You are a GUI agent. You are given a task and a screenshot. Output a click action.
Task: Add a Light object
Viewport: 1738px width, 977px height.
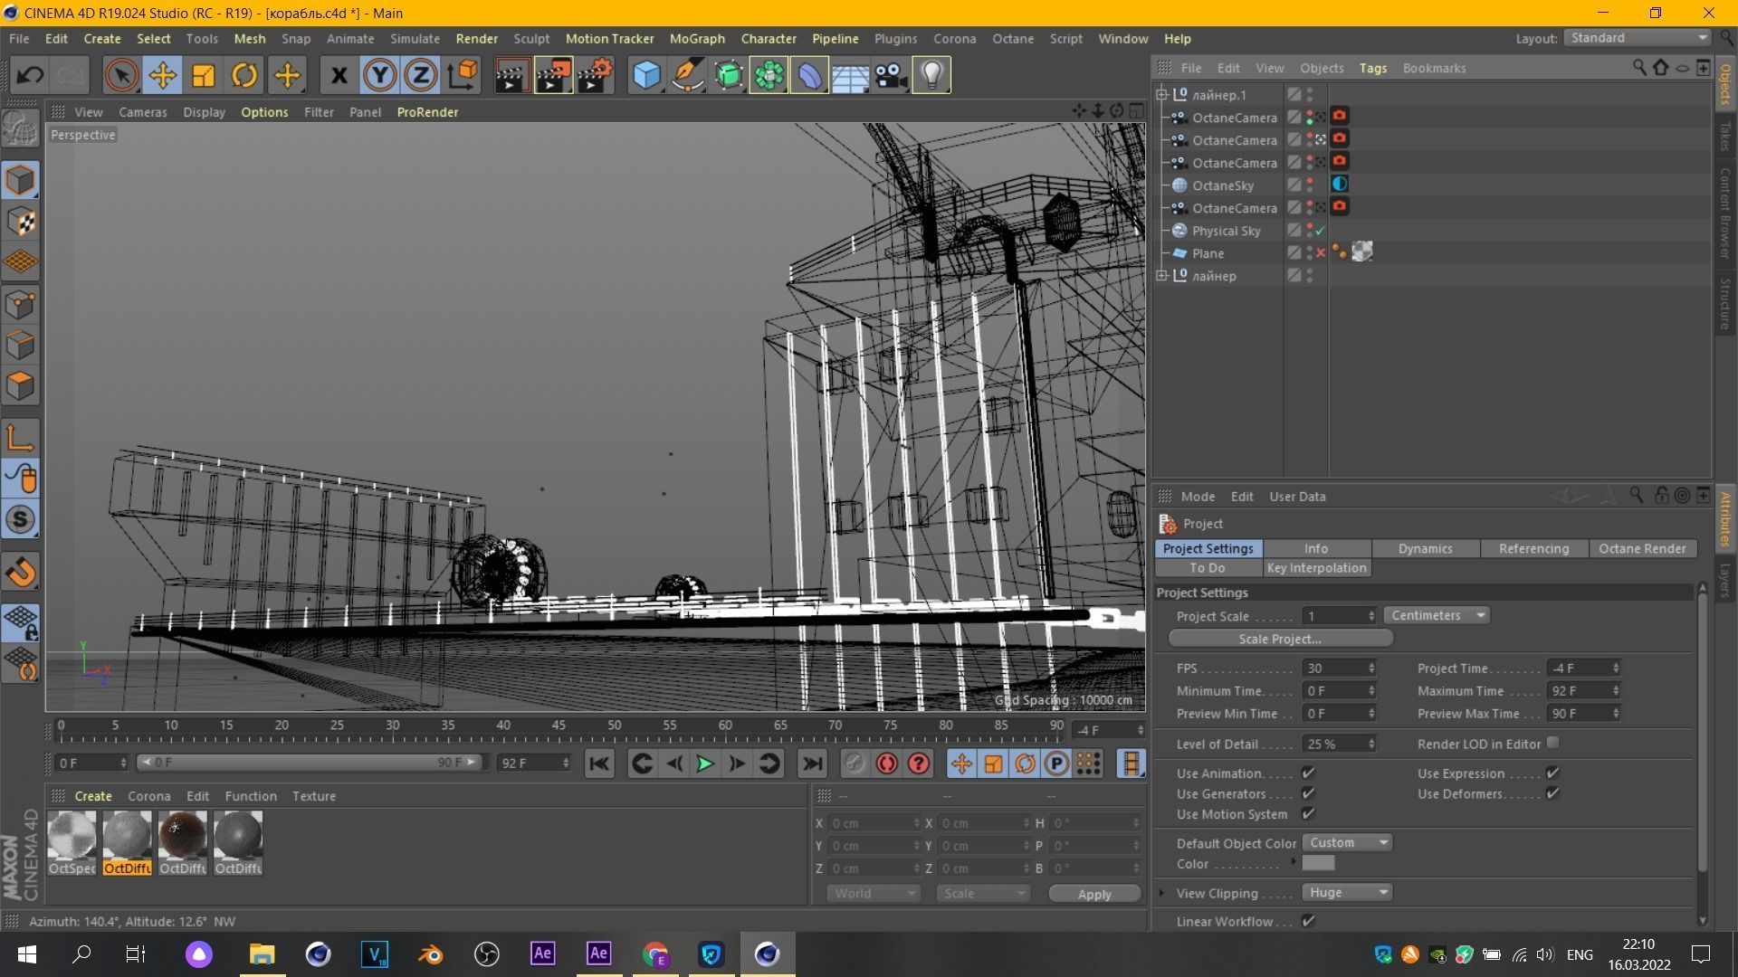pyautogui.click(x=932, y=75)
